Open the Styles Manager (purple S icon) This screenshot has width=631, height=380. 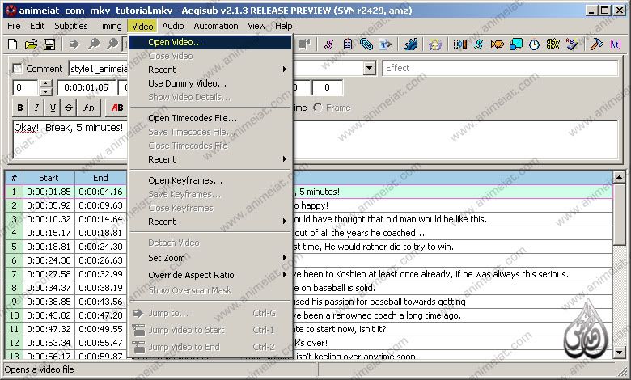tap(328, 44)
